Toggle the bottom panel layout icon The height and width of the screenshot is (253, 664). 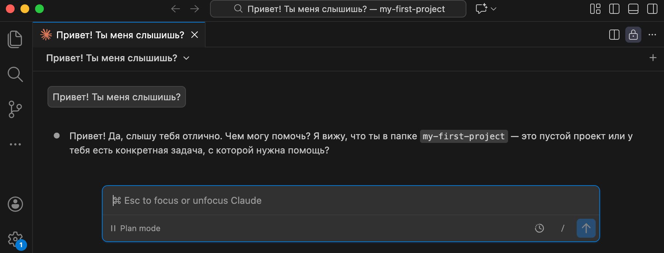click(x=633, y=9)
